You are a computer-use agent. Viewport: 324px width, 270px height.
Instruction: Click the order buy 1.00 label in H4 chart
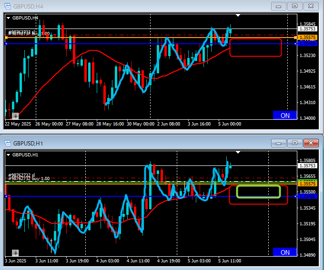29,34
